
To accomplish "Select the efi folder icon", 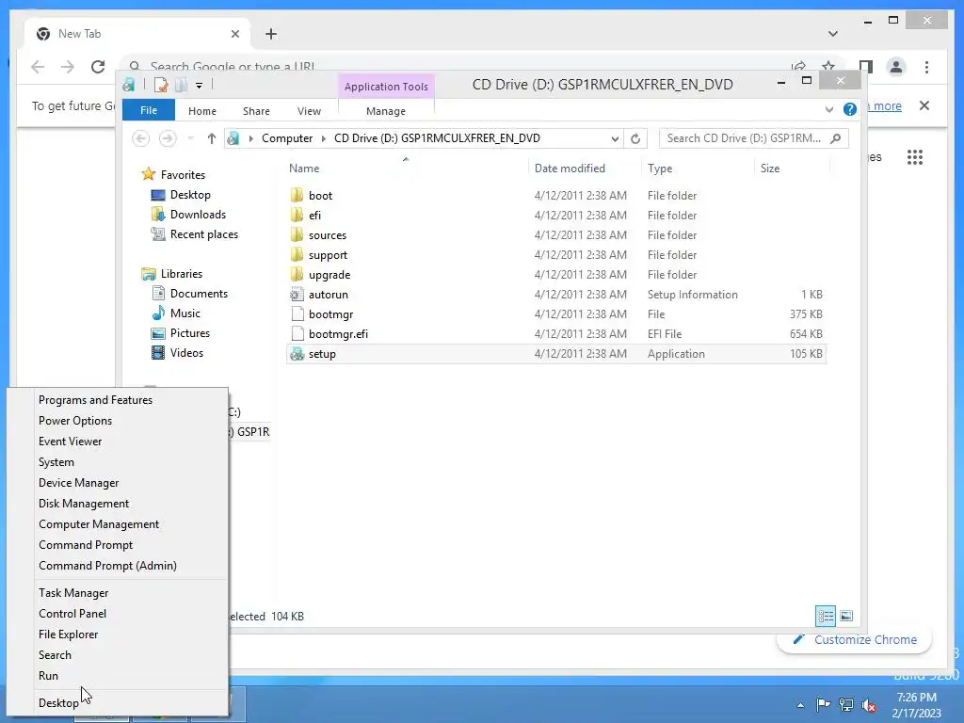I will pyautogui.click(x=297, y=216).
